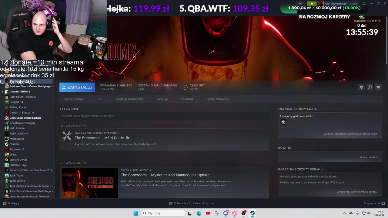This screenshot has height=218, width=388.
Task: Click the Bonerooms update thumbnail image
Action: pyautogui.click(x=90, y=183)
